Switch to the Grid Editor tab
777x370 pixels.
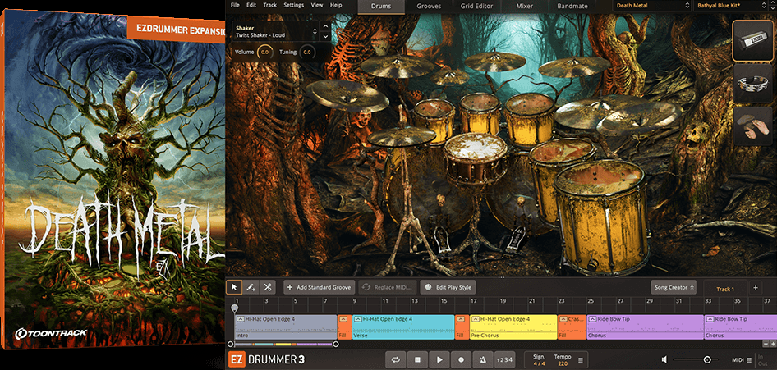click(477, 7)
